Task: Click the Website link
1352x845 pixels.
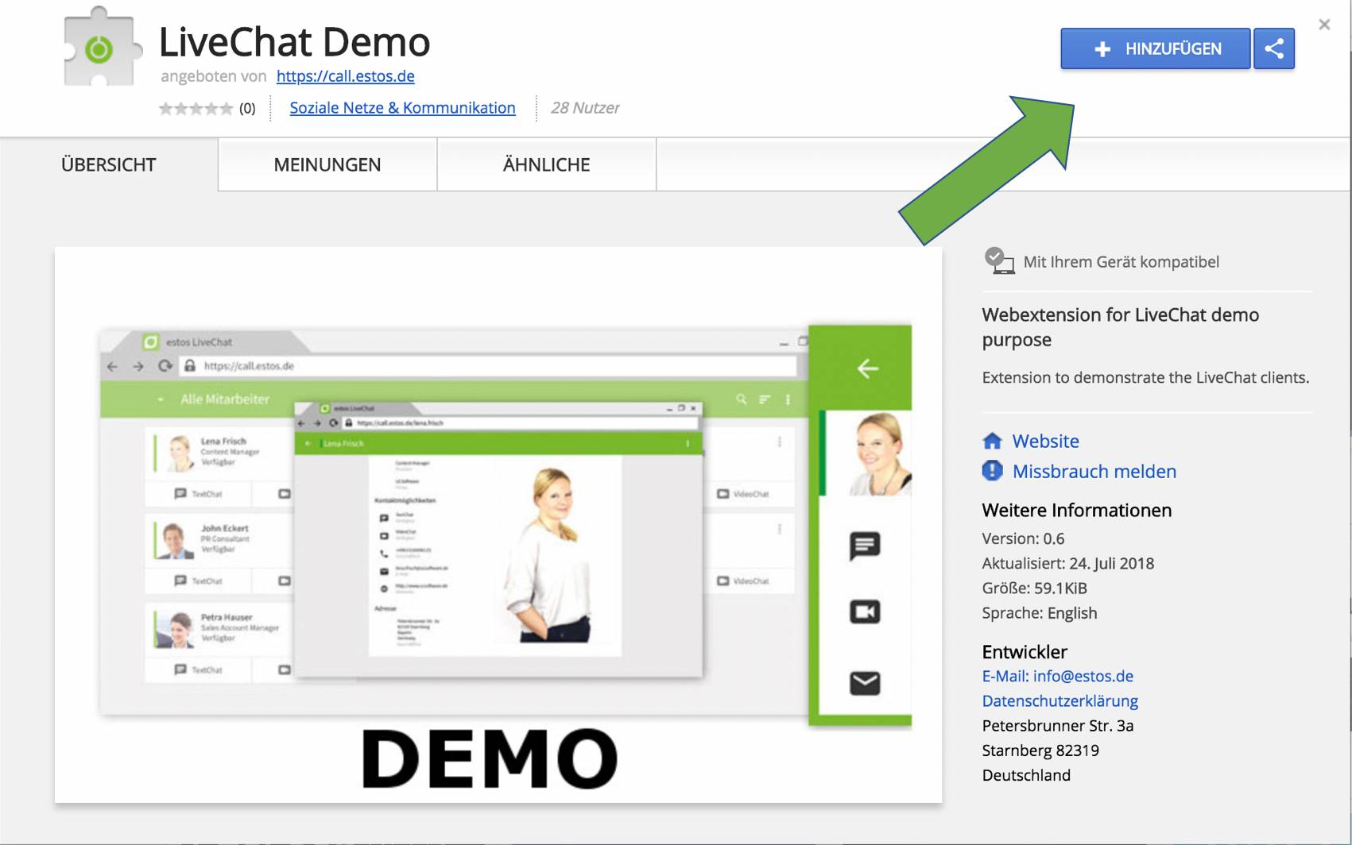Action: (1045, 441)
